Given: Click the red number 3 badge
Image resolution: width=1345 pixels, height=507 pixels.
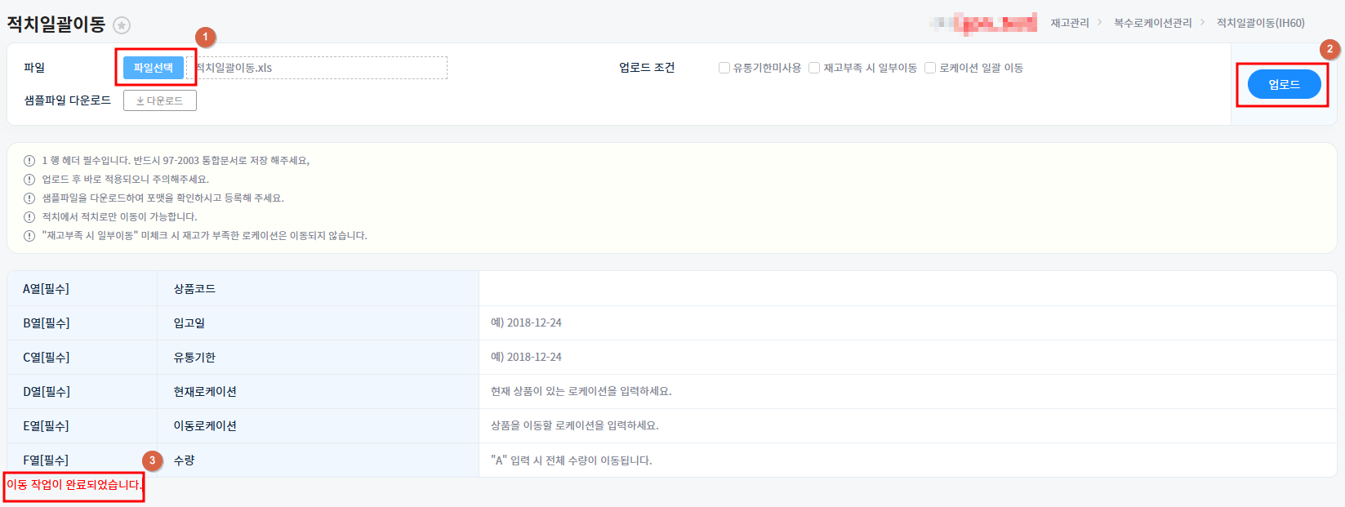Looking at the screenshot, I should [152, 460].
